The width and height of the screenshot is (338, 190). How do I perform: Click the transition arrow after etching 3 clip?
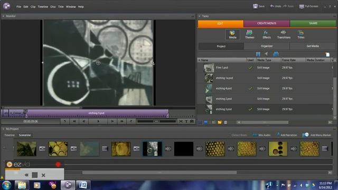tap(168, 149)
